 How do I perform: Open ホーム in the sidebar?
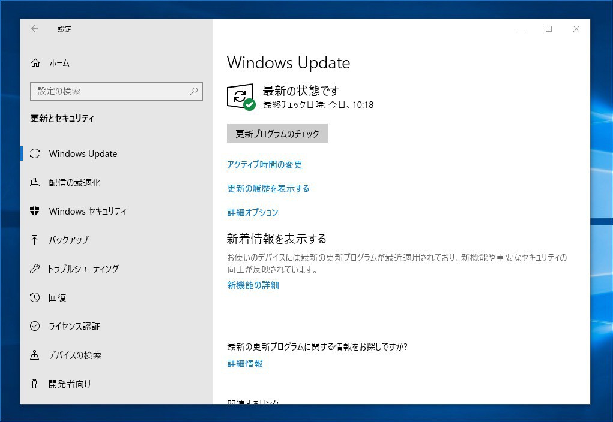coord(59,63)
